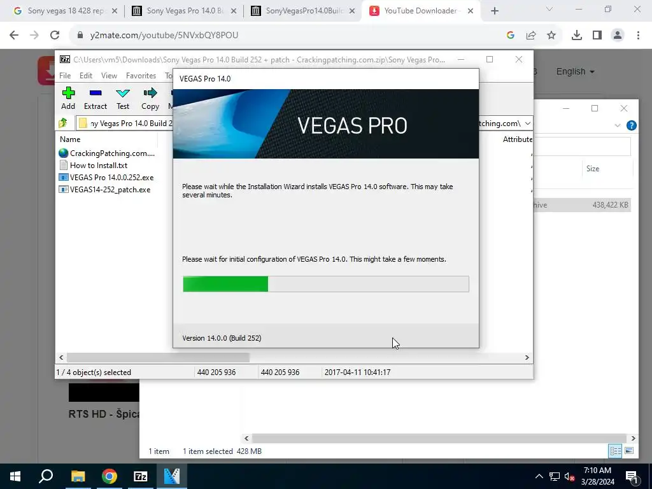Click the Attributes column header in 7-Zip
This screenshot has height=489, width=652.
[x=517, y=139]
